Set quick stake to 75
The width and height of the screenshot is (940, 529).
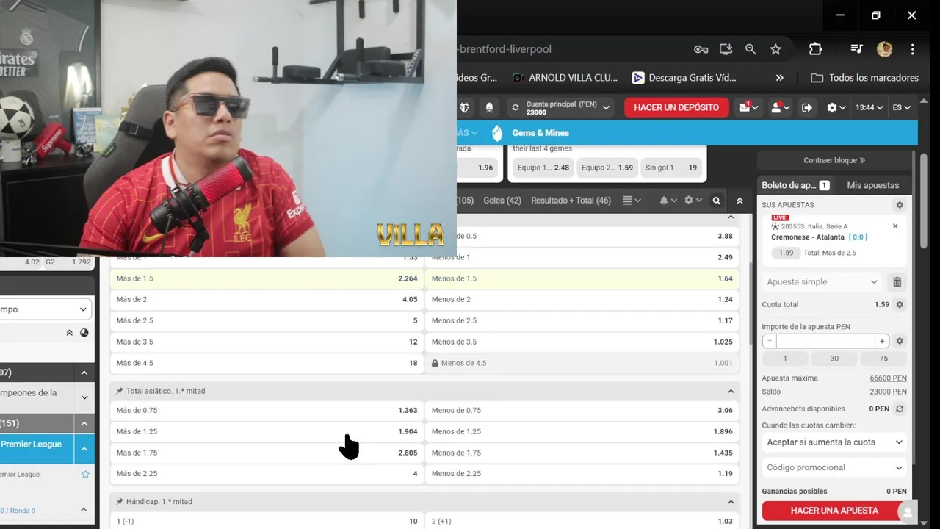pyautogui.click(x=883, y=359)
